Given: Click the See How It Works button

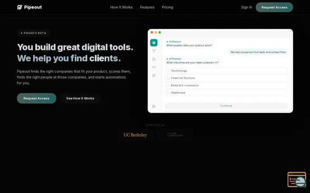Looking at the screenshot, I should [x=80, y=98].
